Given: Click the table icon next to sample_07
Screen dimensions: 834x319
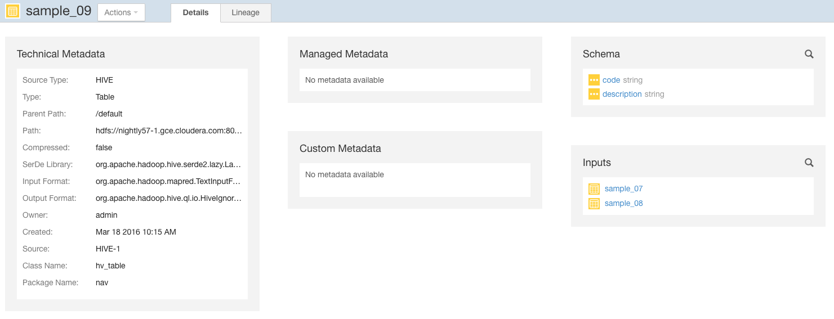Looking at the screenshot, I should click(x=594, y=189).
